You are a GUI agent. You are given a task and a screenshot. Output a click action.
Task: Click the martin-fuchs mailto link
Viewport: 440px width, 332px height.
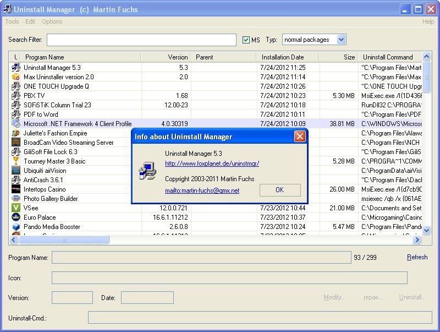point(202,191)
